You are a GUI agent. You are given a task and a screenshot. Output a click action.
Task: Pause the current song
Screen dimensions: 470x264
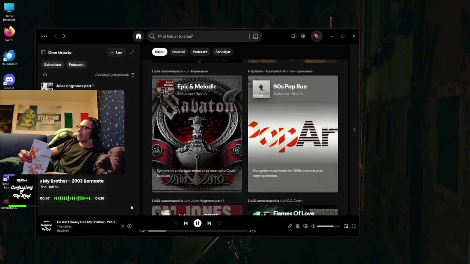pyautogui.click(x=198, y=223)
